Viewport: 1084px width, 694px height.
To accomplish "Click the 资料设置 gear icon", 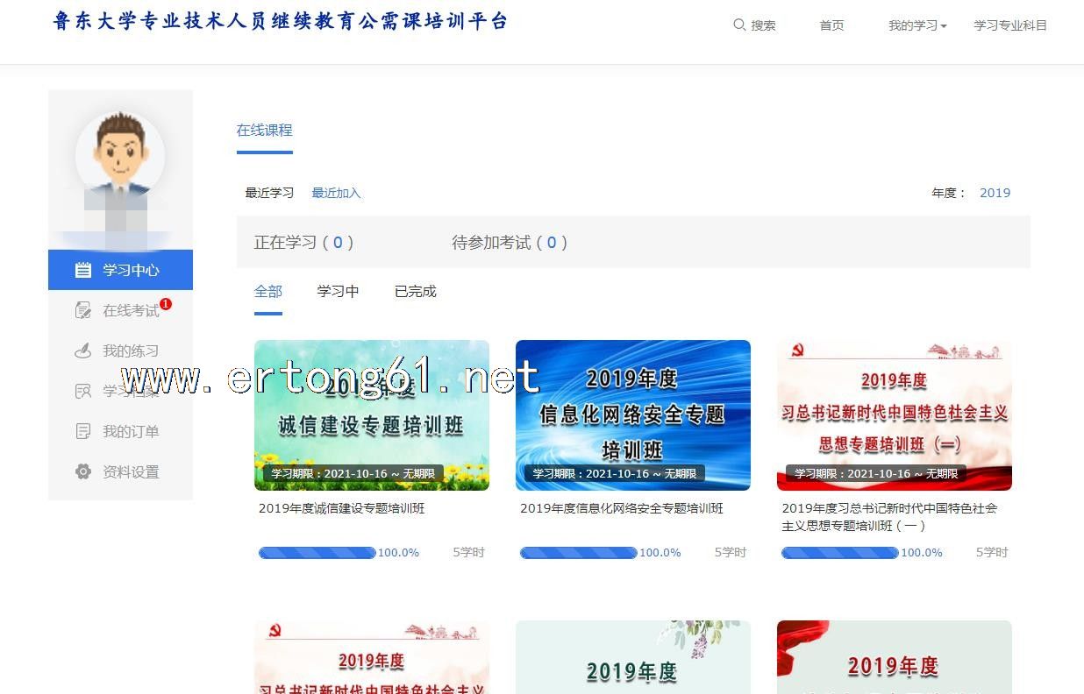I will click(x=83, y=471).
